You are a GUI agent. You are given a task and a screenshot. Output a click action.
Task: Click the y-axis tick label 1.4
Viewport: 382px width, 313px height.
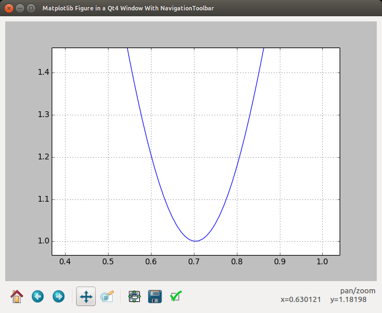click(x=44, y=72)
